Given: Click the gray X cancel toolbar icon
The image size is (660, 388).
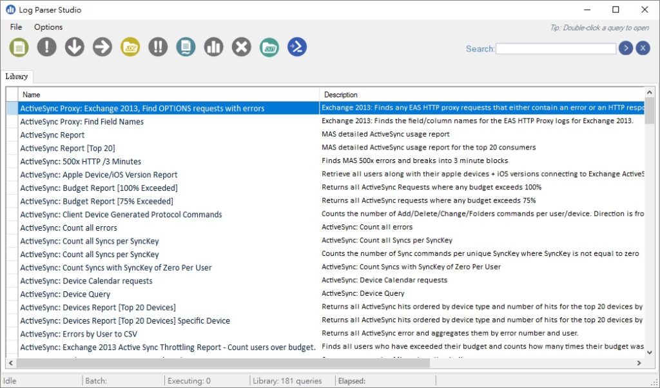Looking at the screenshot, I should 241,47.
